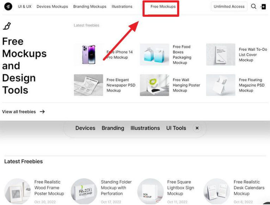Click Free Floating Magazine PSD Mockup thumbnail
Viewport: 270px width, 205px height.
(x=220, y=85)
